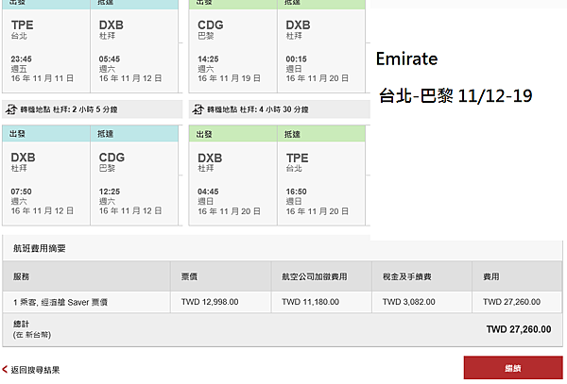Click the CDG 巴黎 departure at 14:25
567x384 pixels.
(232, 51)
